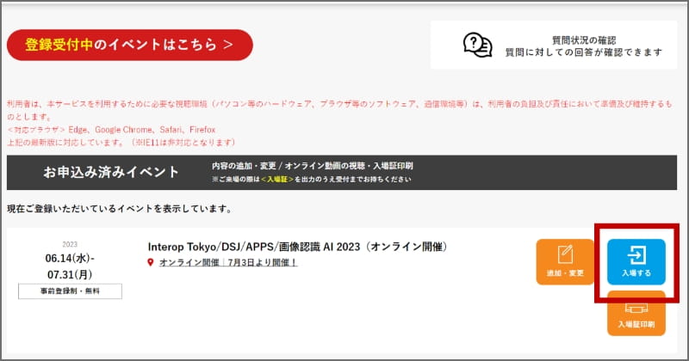Open オンライン開催｜7月3日より開催！ link
The image size is (689, 361).
[x=228, y=262]
